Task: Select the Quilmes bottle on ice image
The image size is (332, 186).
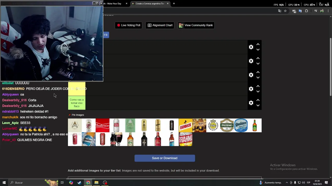Action: [89, 139]
